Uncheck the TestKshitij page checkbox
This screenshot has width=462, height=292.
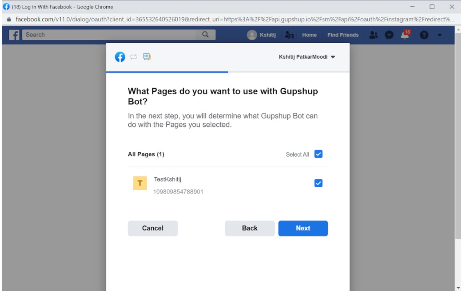318,183
